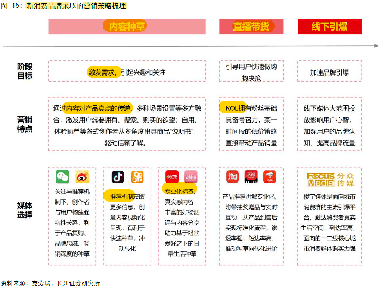Click the orange Kuaishou camera icon
The width and height of the screenshot is (384, 288).
click(137, 177)
